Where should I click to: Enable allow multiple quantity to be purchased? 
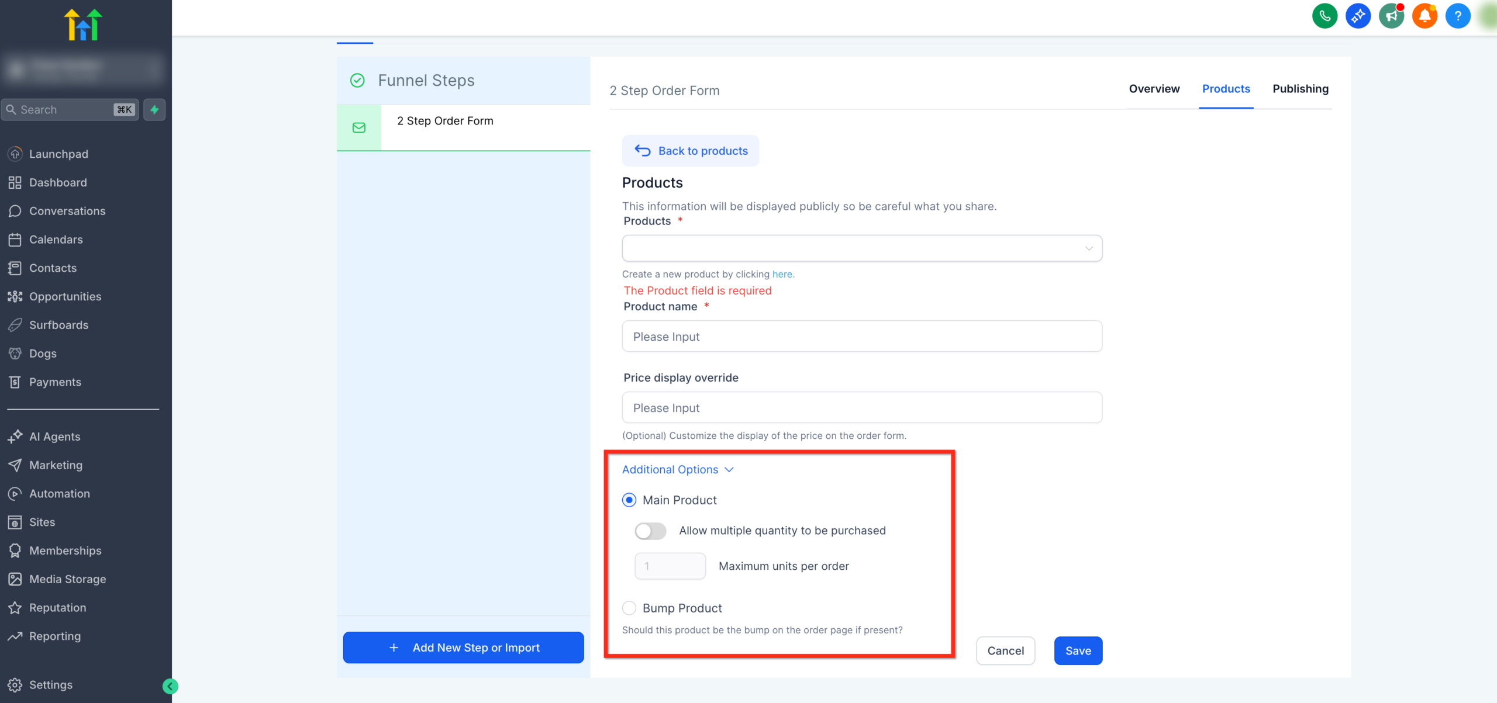pos(650,531)
